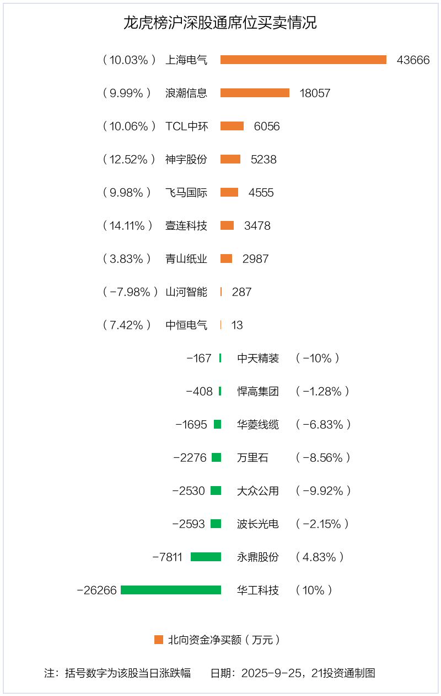Click the 43666 value label
This screenshot has height=696, width=441.
[x=413, y=60]
